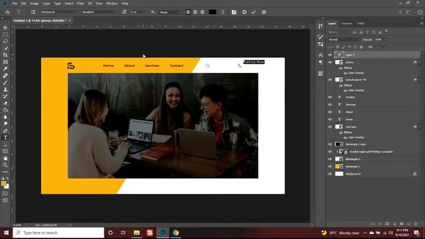Open the Character panel from side dock
This screenshot has width=425, height=239.
[320, 55]
